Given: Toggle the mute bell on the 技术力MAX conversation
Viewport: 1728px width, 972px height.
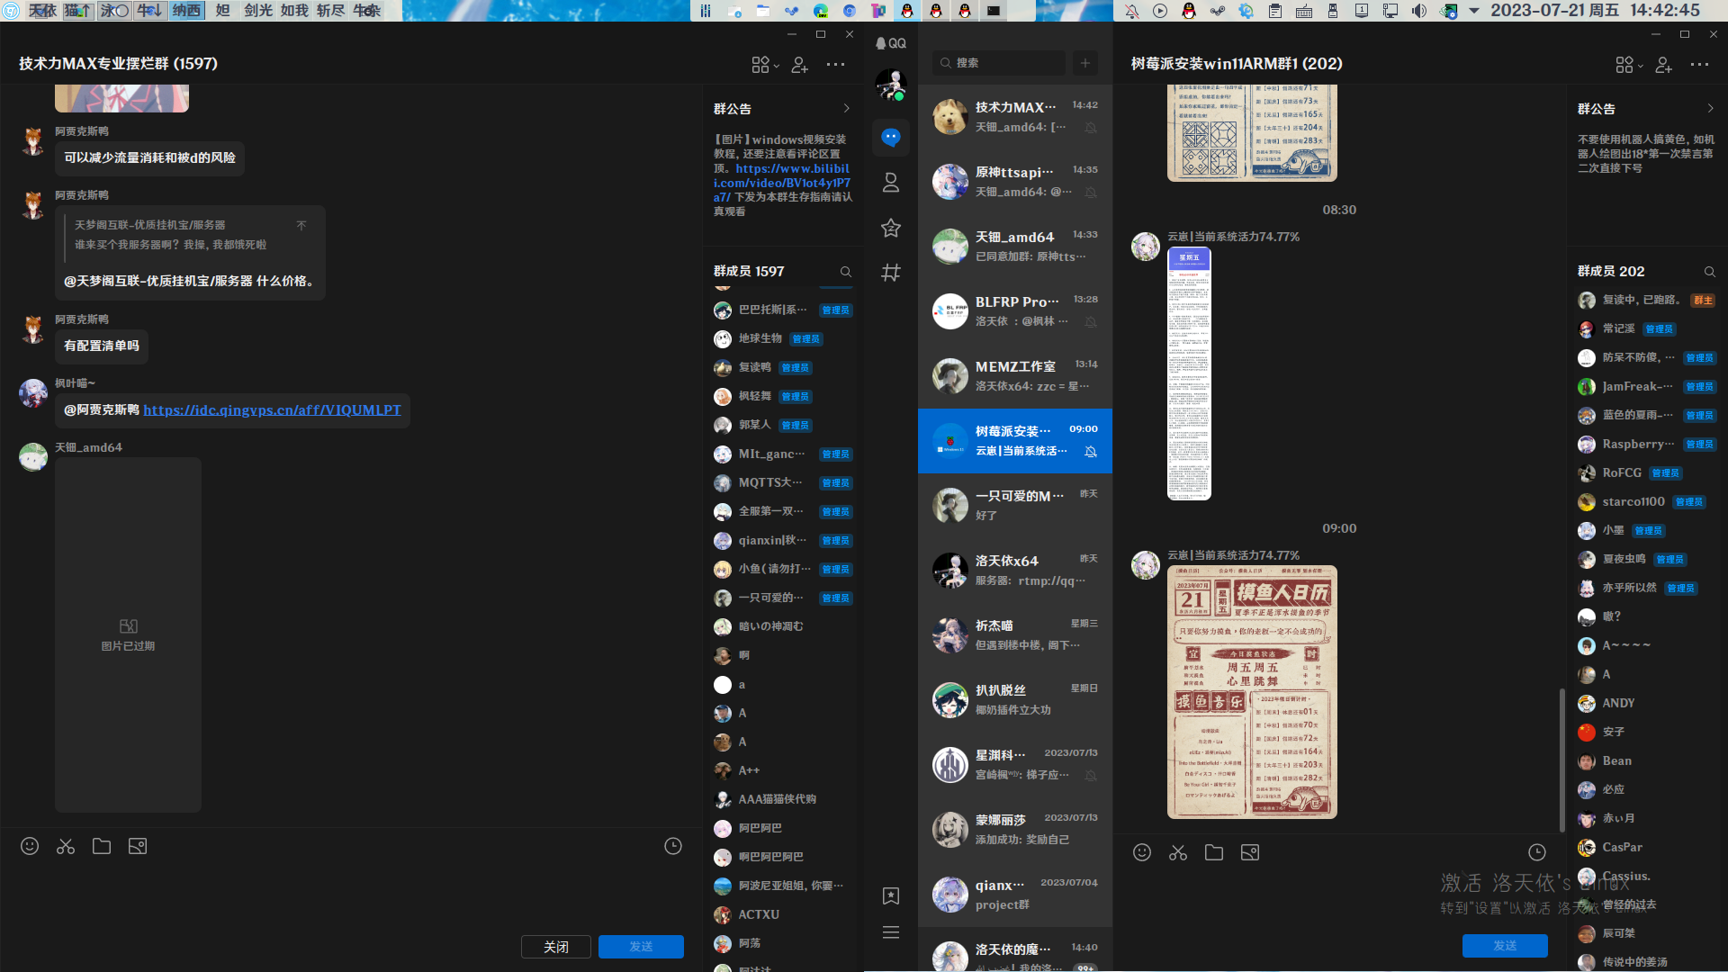Looking at the screenshot, I should [x=1091, y=128].
